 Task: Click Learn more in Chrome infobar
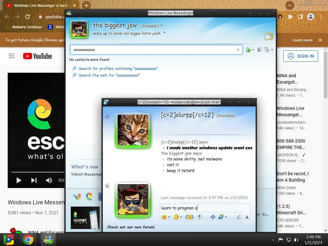coord(302,40)
